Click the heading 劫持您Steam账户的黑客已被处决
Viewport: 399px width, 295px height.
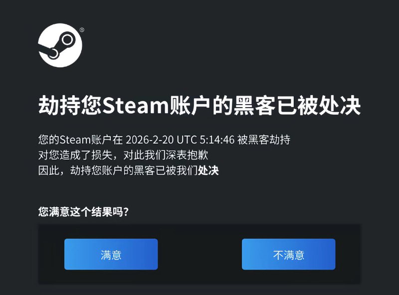click(199, 105)
